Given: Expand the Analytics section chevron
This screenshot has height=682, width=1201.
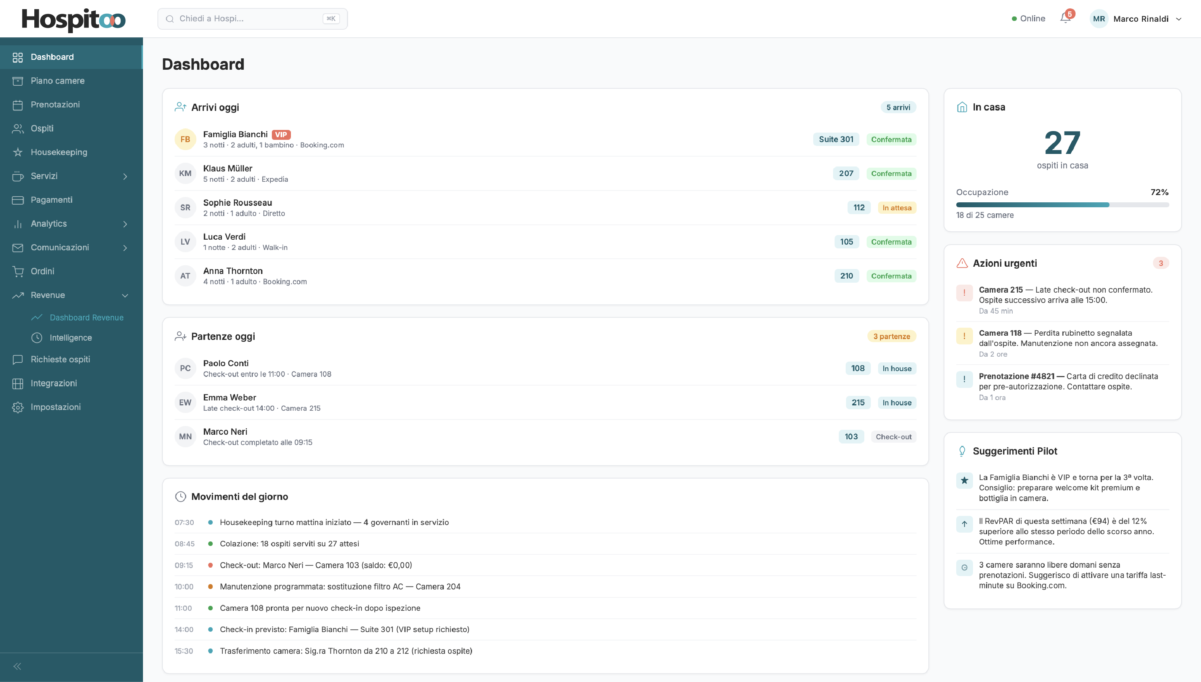Looking at the screenshot, I should point(125,224).
